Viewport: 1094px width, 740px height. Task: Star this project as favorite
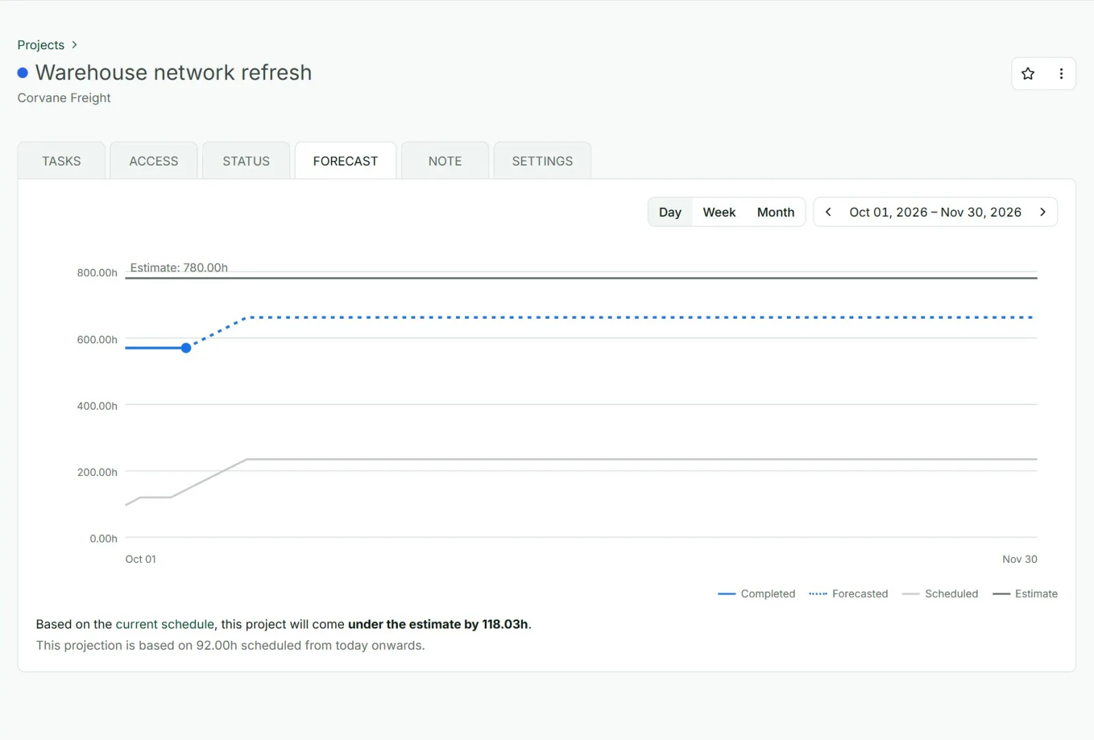click(x=1028, y=74)
